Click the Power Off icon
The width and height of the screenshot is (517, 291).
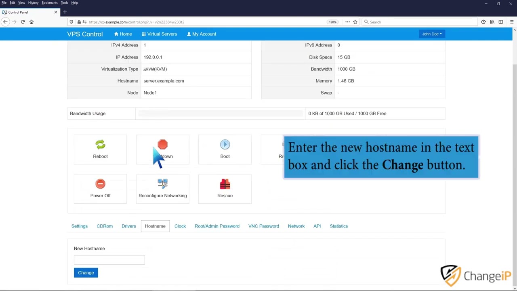coord(100,184)
